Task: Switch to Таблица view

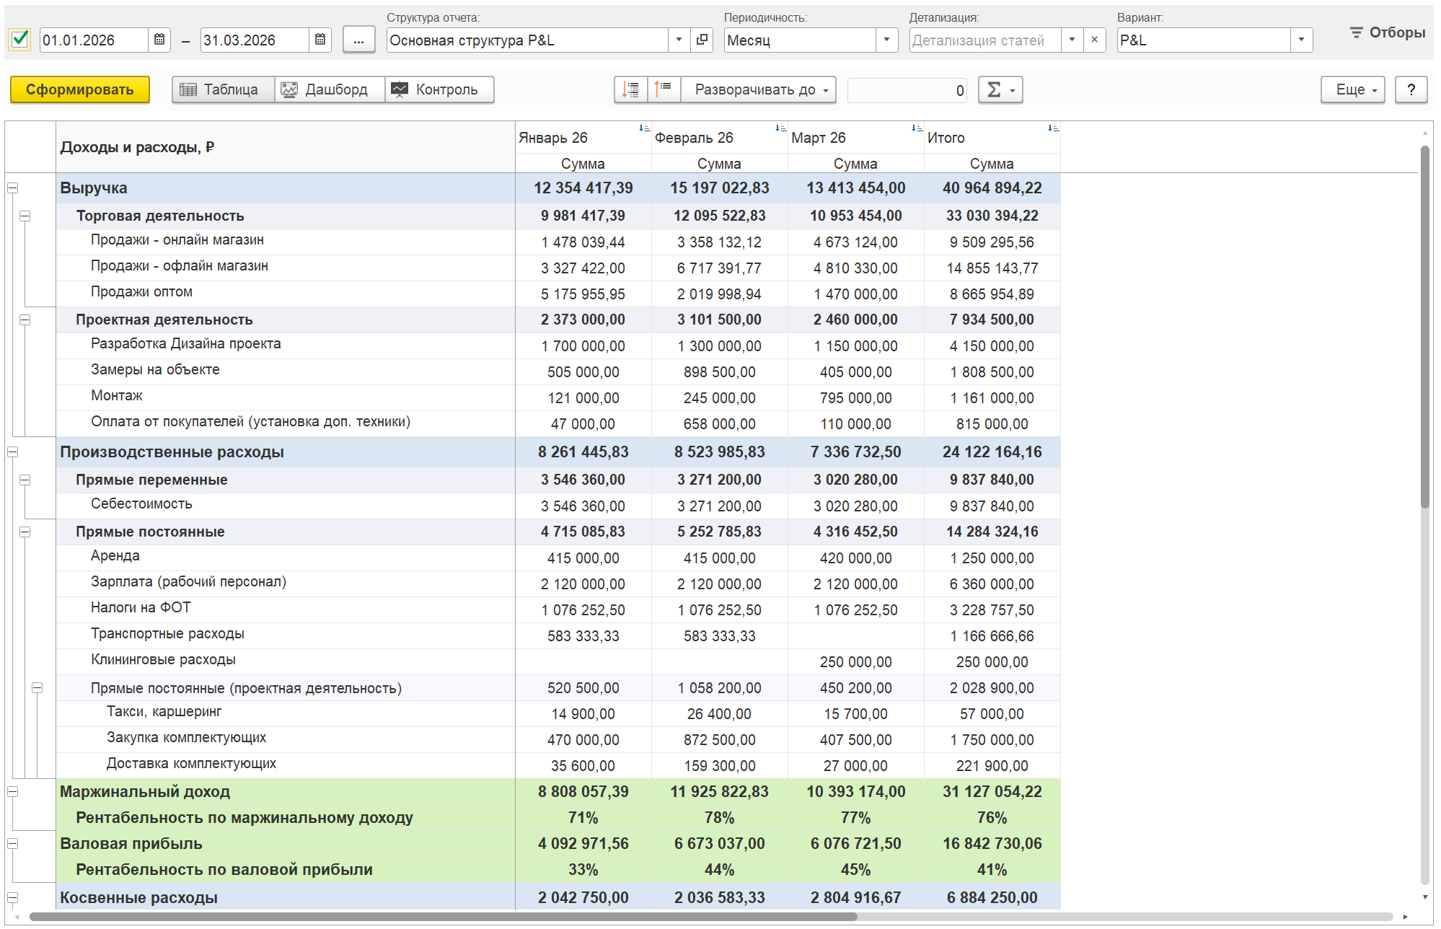Action: click(x=224, y=89)
